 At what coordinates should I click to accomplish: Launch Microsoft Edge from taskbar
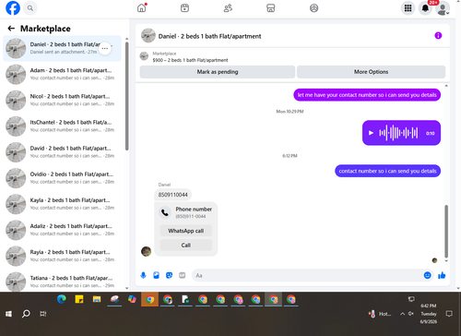point(62,299)
